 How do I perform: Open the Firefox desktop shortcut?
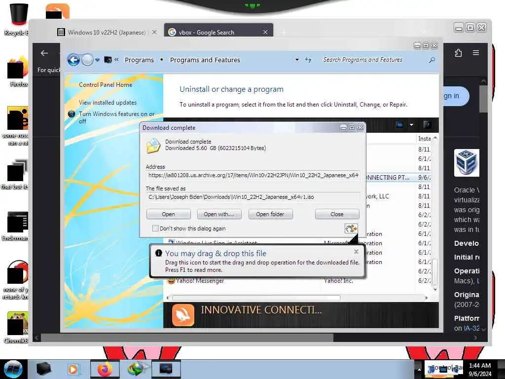(x=18, y=72)
